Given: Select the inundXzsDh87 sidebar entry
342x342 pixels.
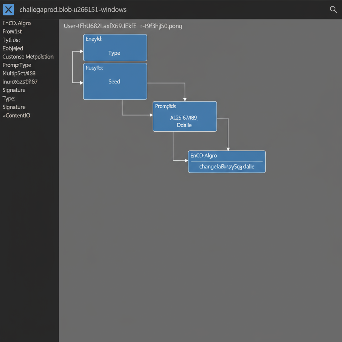Looking at the screenshot, I should pos(20,81).
